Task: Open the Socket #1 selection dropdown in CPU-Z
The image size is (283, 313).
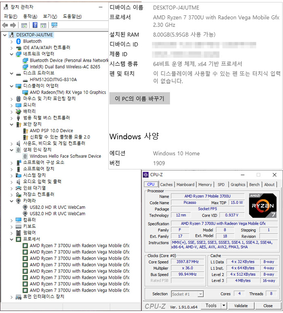Action: click(201, 294)
